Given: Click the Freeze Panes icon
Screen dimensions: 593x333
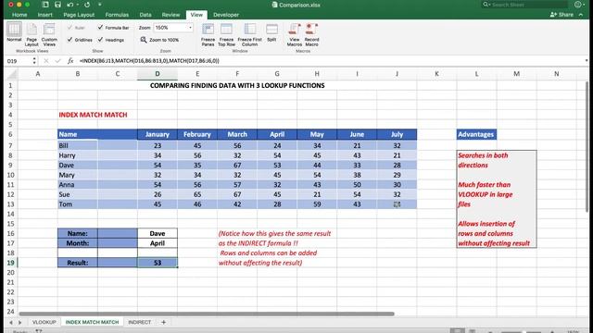Looking at the screenshot, I should pos(208,30).
